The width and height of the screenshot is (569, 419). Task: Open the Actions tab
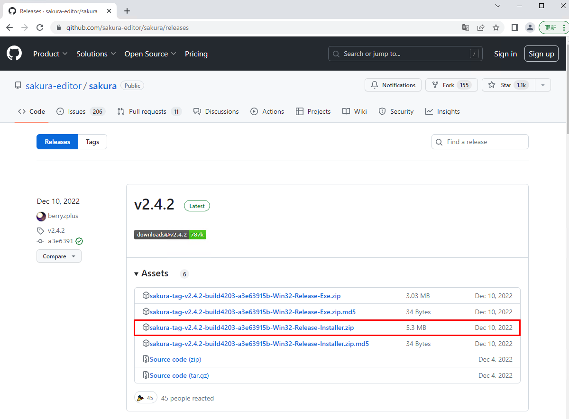pyautogui.click(x=267, y=112)
